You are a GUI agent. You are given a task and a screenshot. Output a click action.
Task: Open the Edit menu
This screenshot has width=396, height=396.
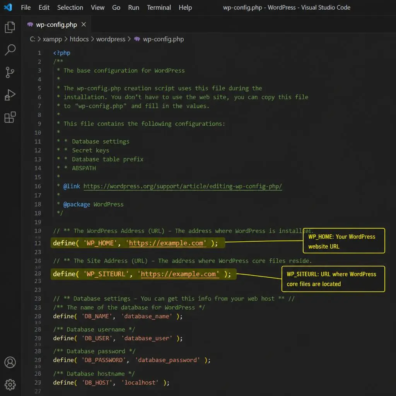point(44,8)
